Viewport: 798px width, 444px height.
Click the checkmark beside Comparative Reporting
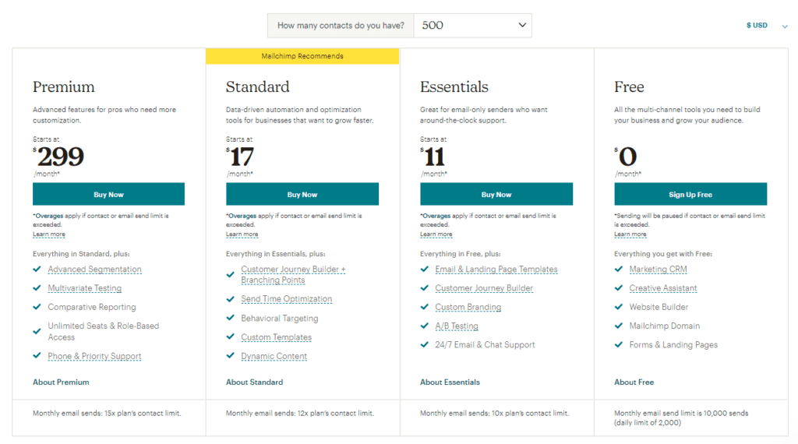[37, 307]
